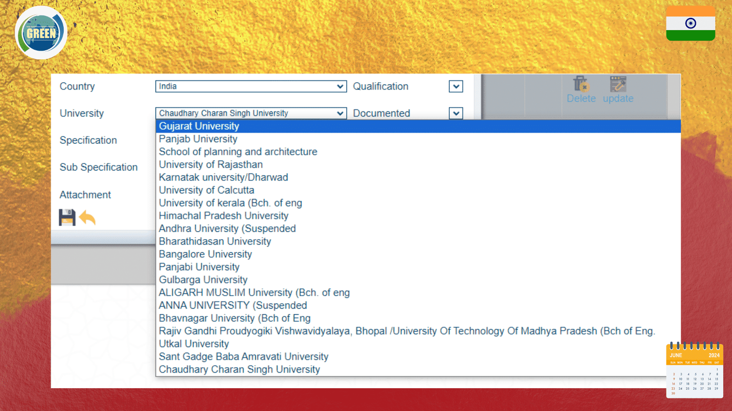
Task: Select Himachal Pradesh University entry
Action: click(223, 216)
